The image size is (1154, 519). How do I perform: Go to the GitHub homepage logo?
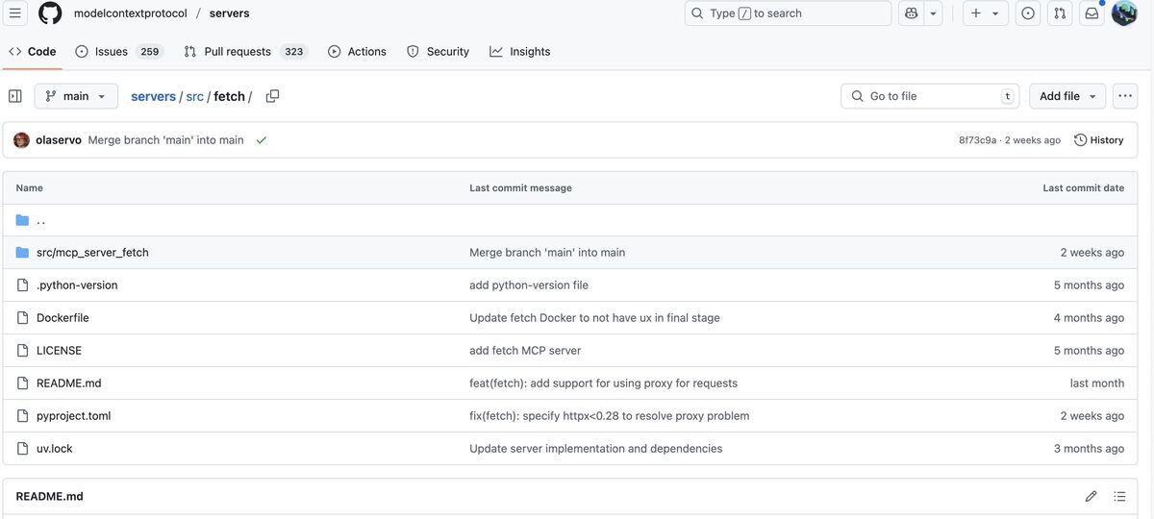(50, 13)
